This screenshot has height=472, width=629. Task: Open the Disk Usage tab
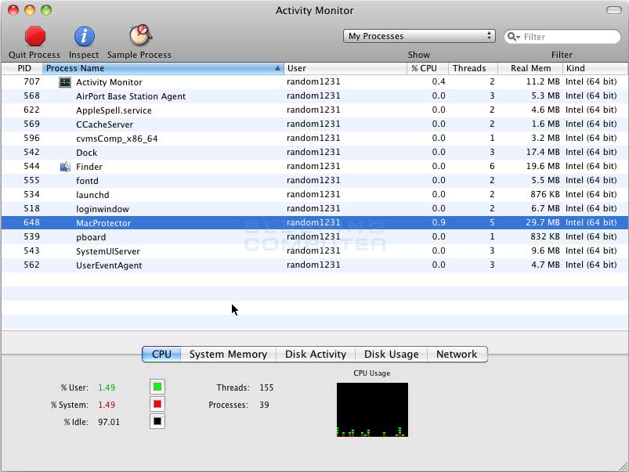pyautogui.click(x=392, y=354)
